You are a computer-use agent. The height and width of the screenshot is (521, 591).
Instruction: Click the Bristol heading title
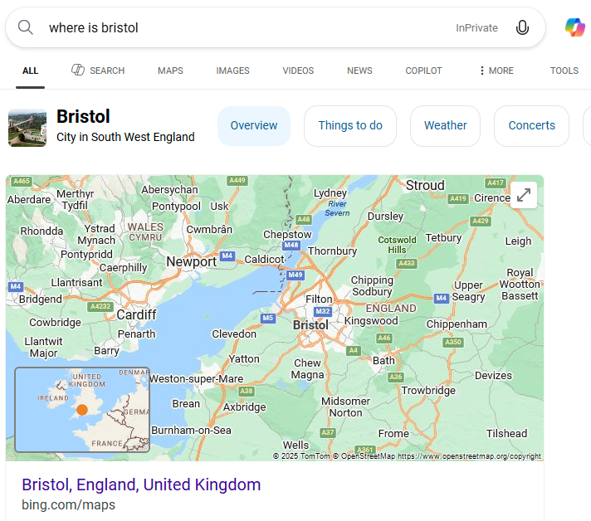[x=83, y=116]
